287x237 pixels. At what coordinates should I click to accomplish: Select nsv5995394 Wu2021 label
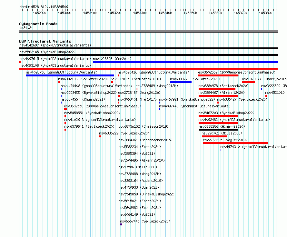tap(137, 153)
